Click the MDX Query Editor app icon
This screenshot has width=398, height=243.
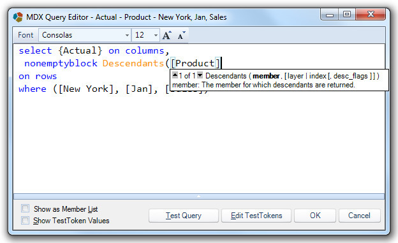tap(18, 17)
